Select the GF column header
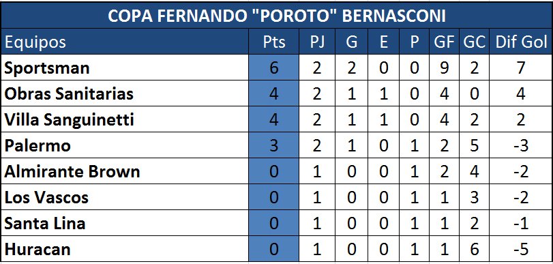Image resolution: width=553 pixels, height=264 pixels. click(x=445, y=42)
